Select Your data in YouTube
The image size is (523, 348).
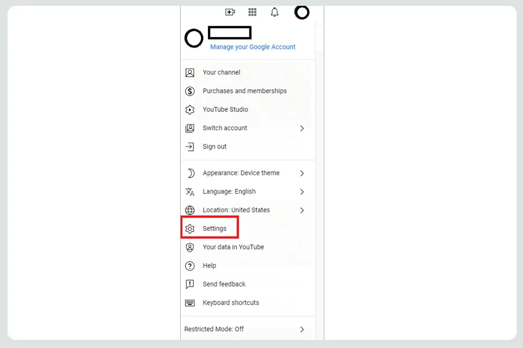(x=248, y=247)
